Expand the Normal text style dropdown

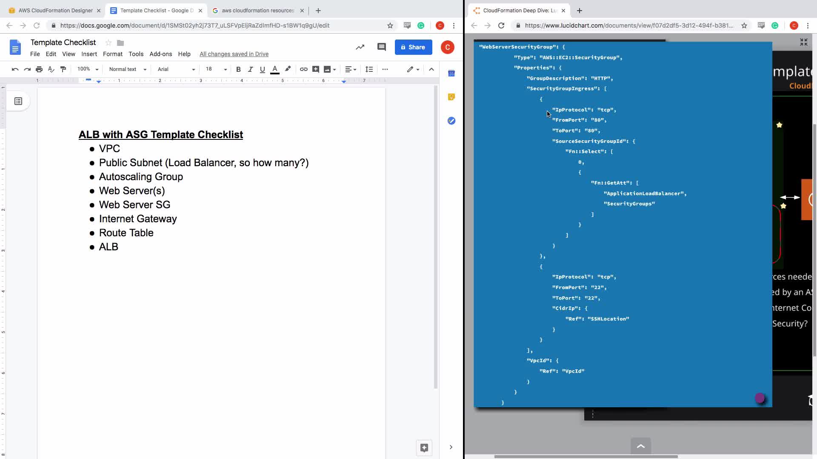[128, 69]
